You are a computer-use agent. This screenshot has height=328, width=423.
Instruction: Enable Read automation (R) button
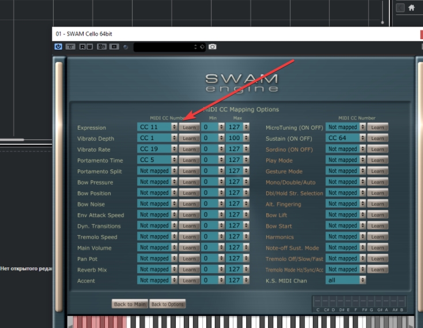pyautogui.click(x=82, y=47)
